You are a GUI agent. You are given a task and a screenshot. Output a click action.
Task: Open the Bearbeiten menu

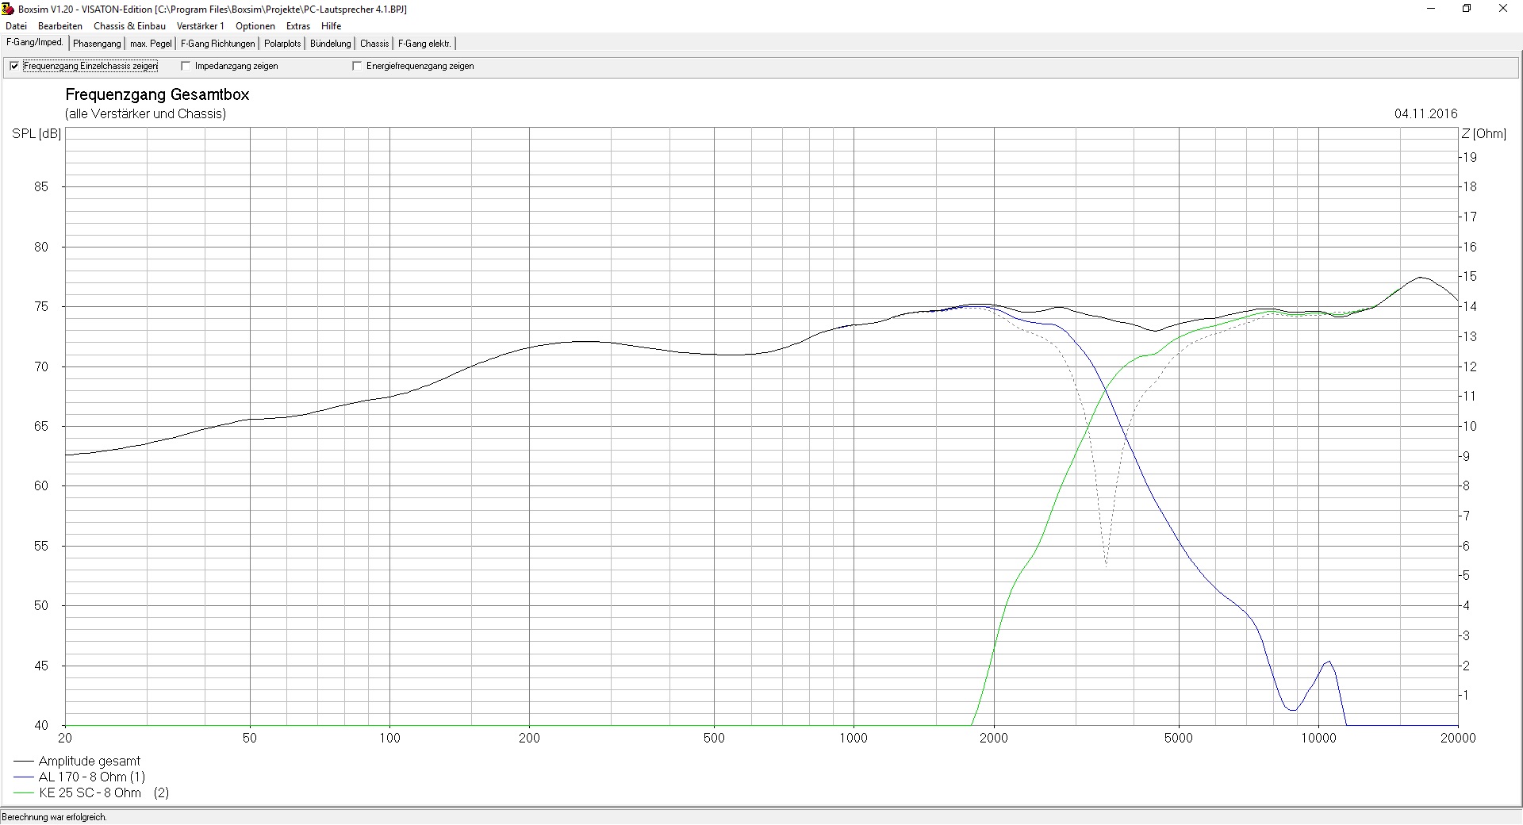[x=60, y=26]
